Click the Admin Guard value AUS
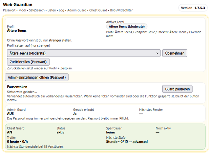 click(x=10, y=114)
